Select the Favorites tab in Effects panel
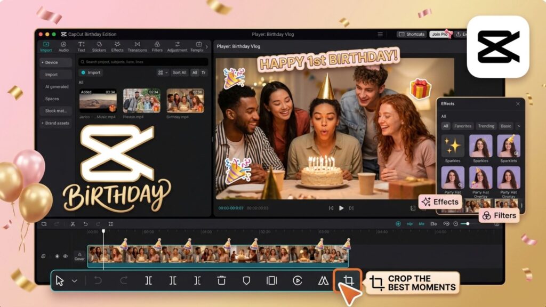The height and width of the screenshot is (307, 546). [x=462, y=126]
